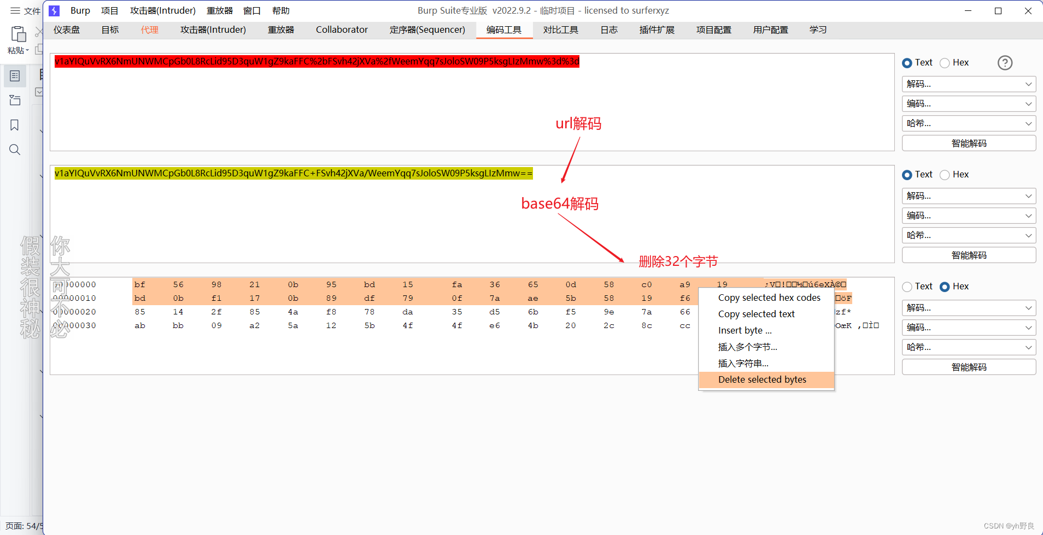Expand 哈希 dropdown in third decoder panel
Viewport: 1043px width, 535px height.
coord(969,347)
